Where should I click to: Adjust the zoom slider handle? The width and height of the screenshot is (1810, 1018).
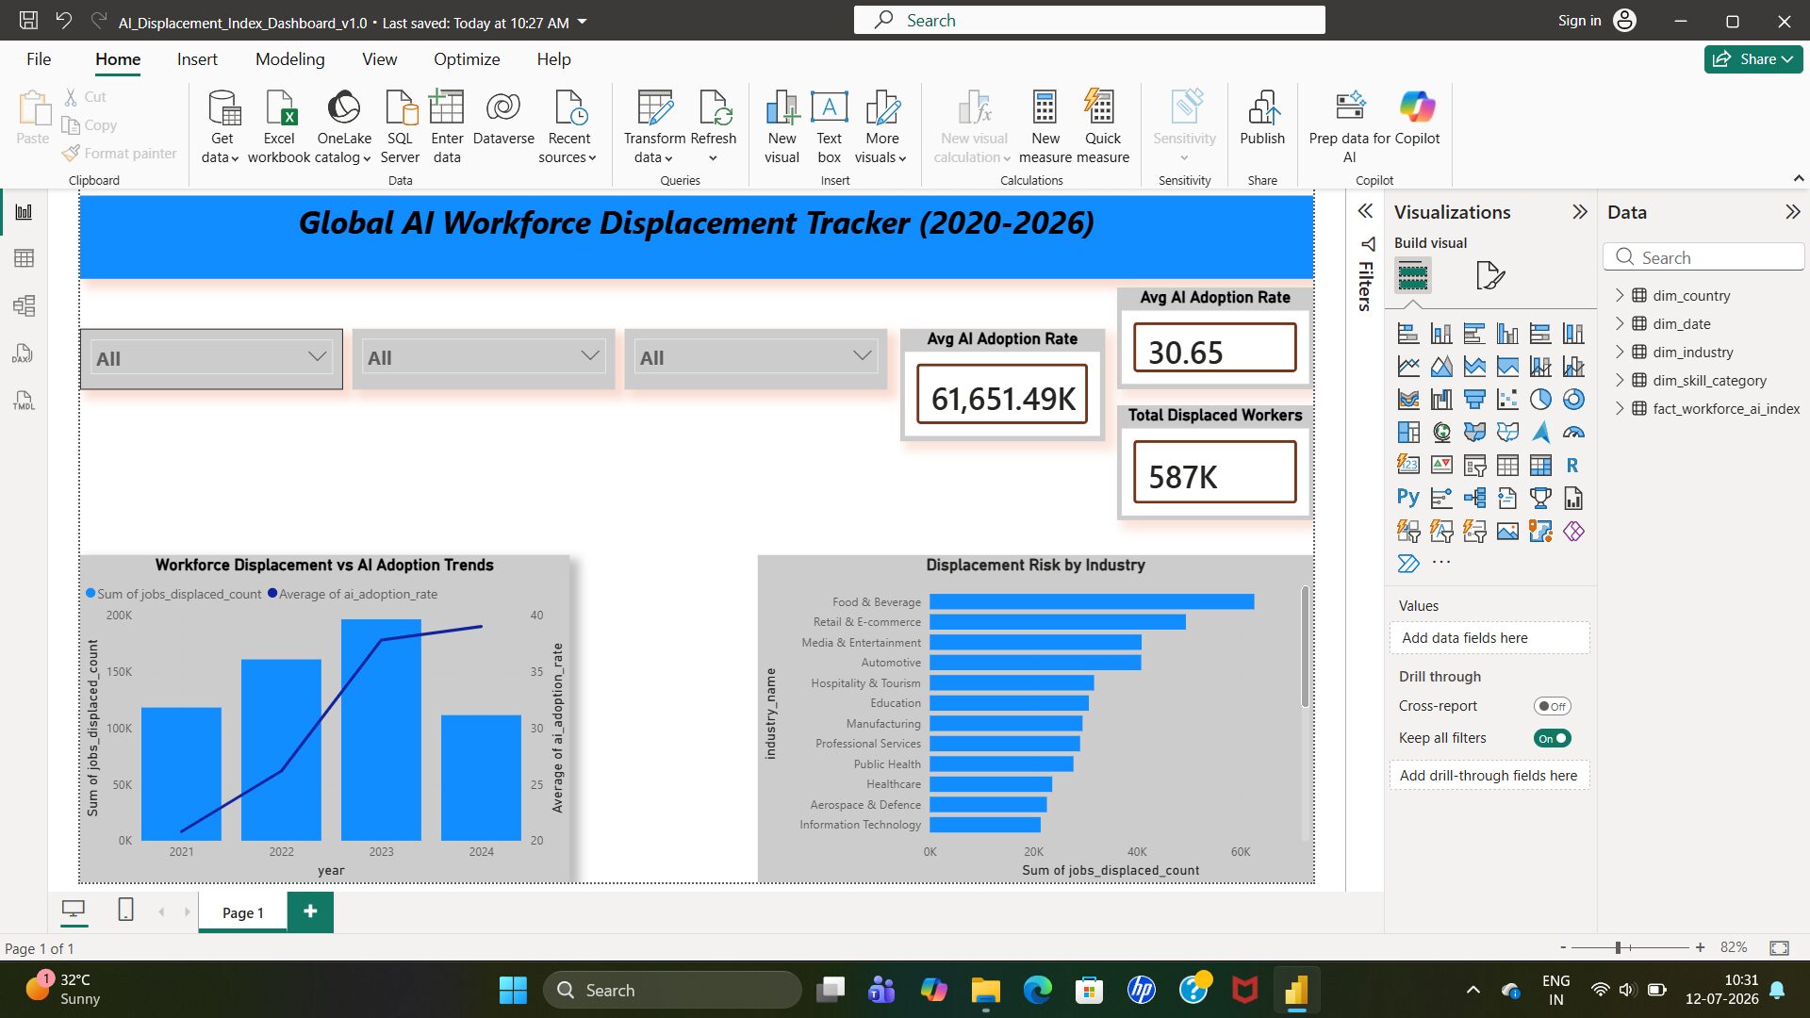pos(1618,947)
